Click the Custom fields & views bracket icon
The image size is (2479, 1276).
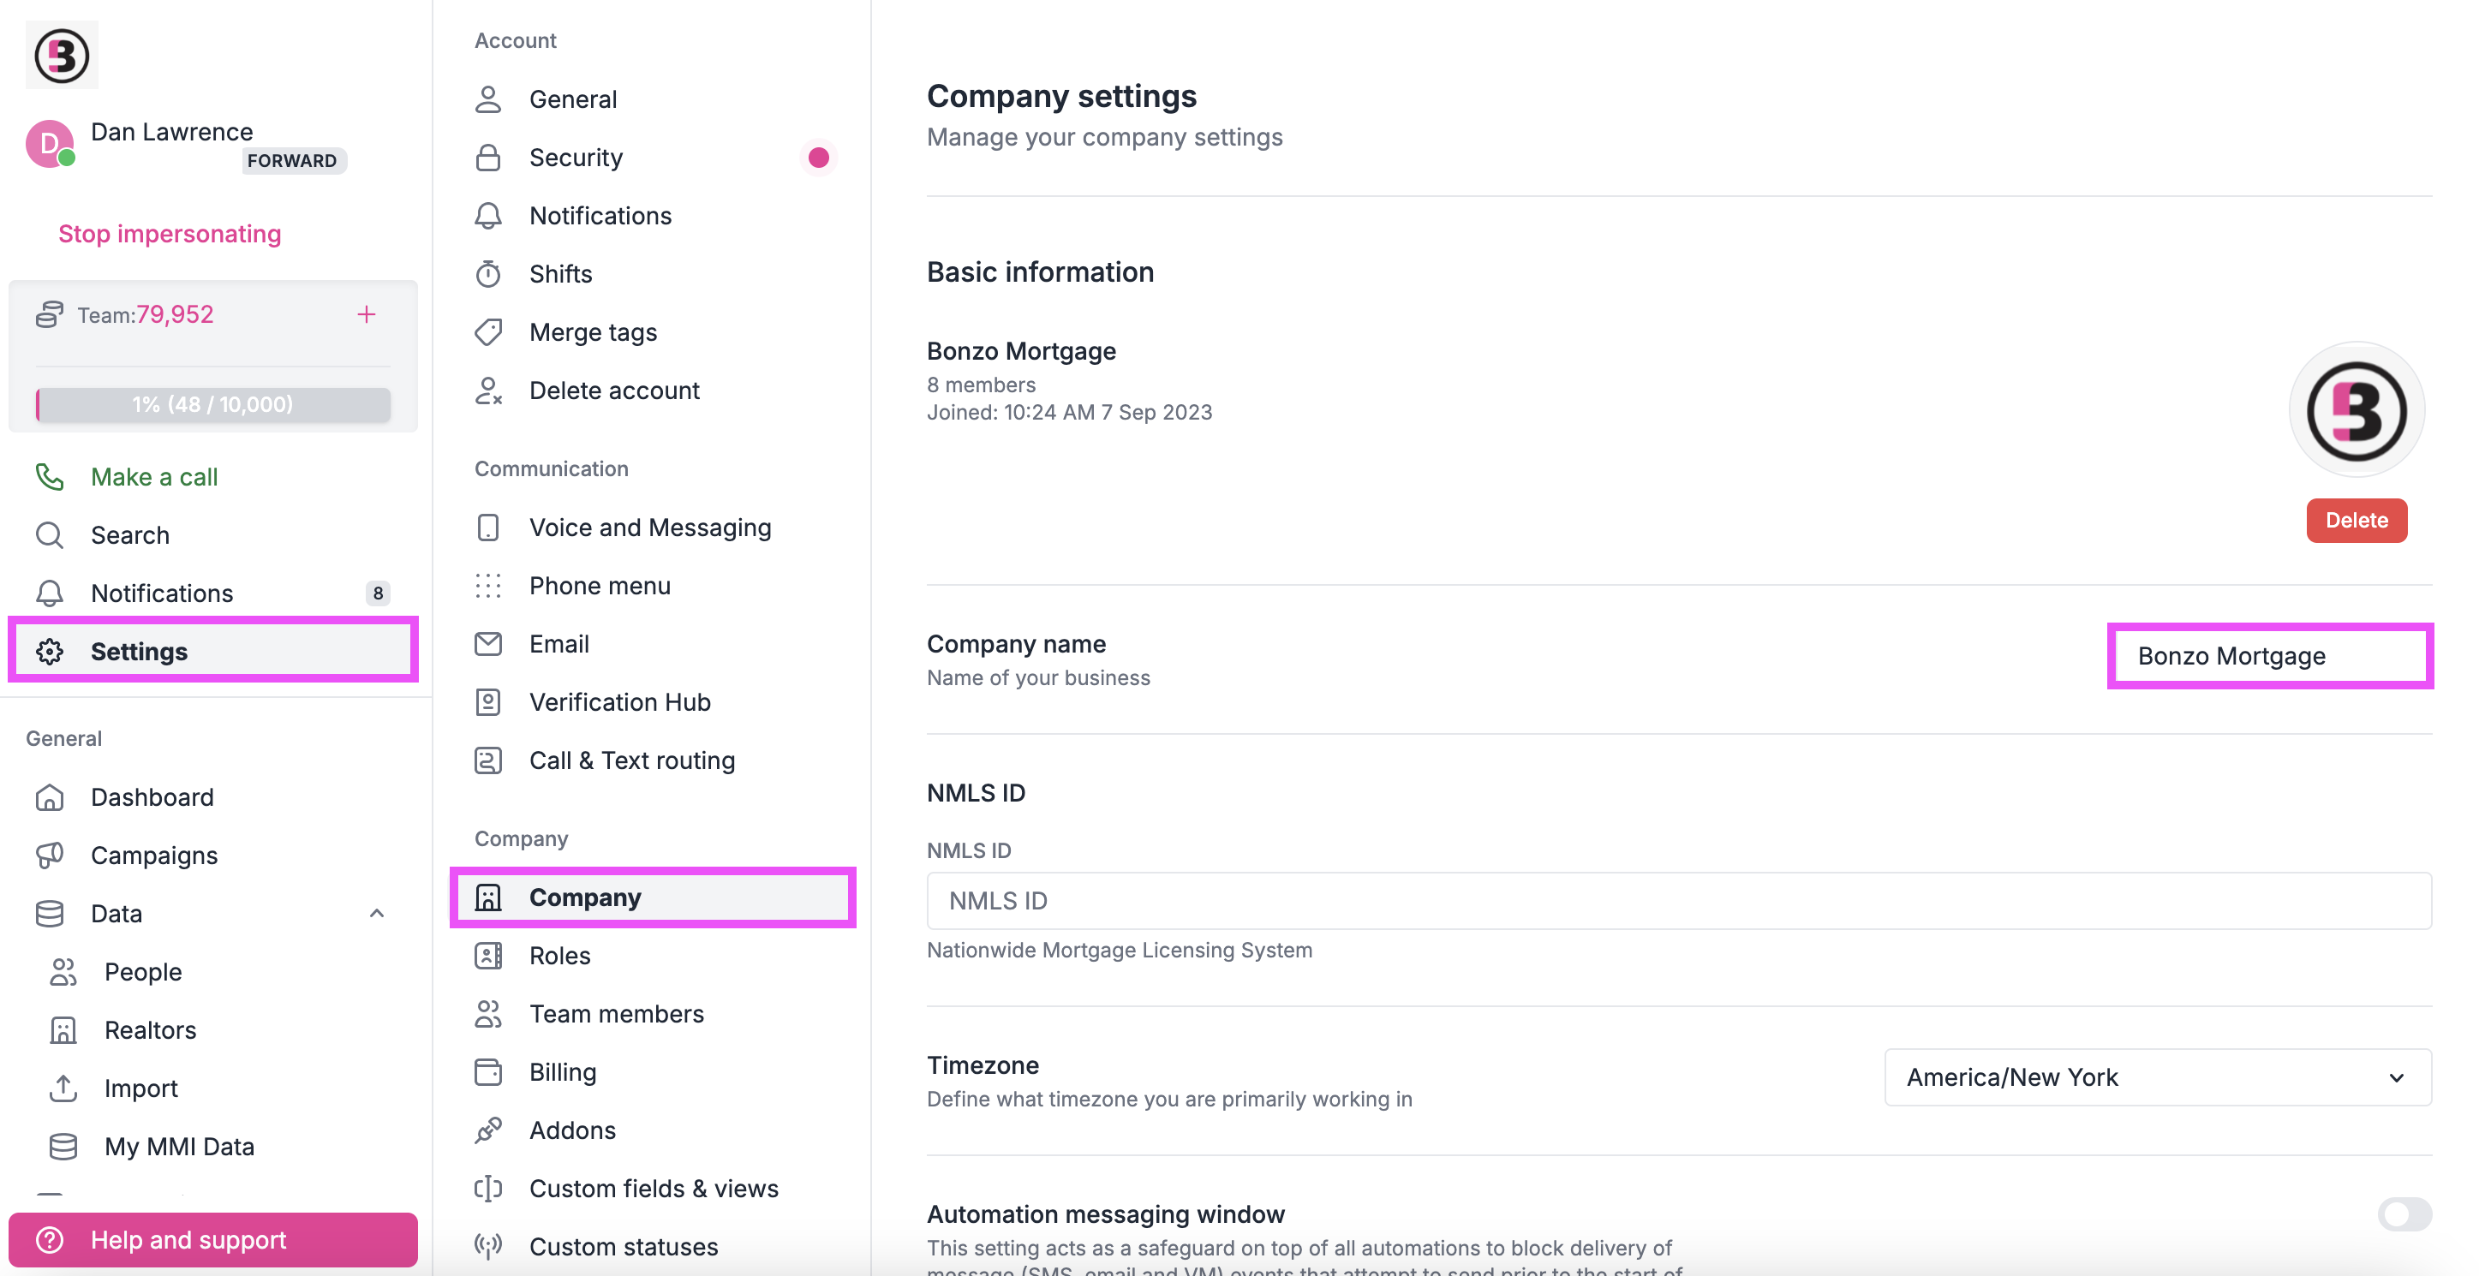coord(488,1189)
